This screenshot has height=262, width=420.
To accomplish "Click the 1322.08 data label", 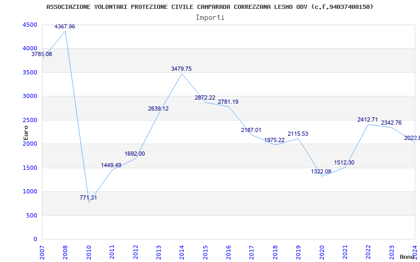I will click(x=321, y=172).
